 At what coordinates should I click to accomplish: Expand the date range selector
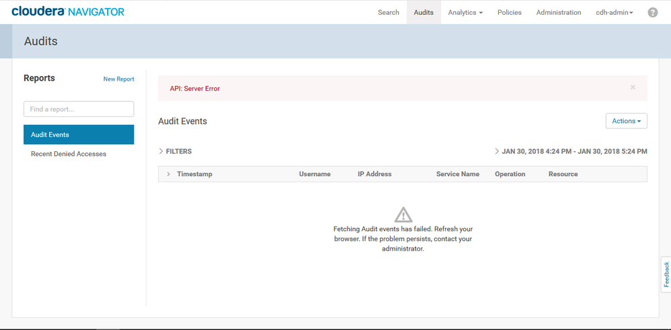pos(571,151)
